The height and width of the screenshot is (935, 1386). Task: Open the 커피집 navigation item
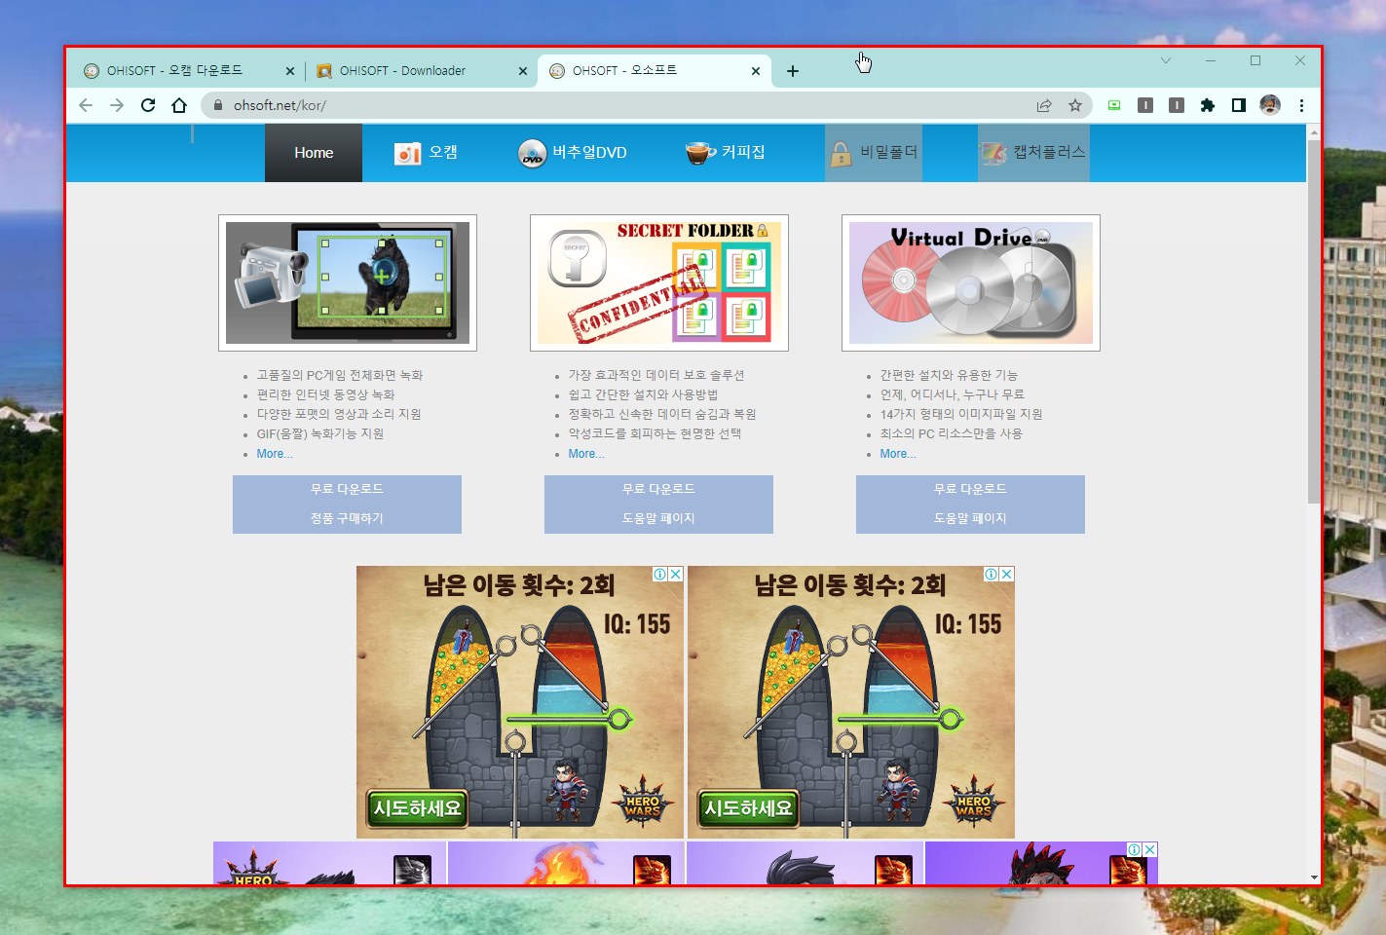pos(725,153)
